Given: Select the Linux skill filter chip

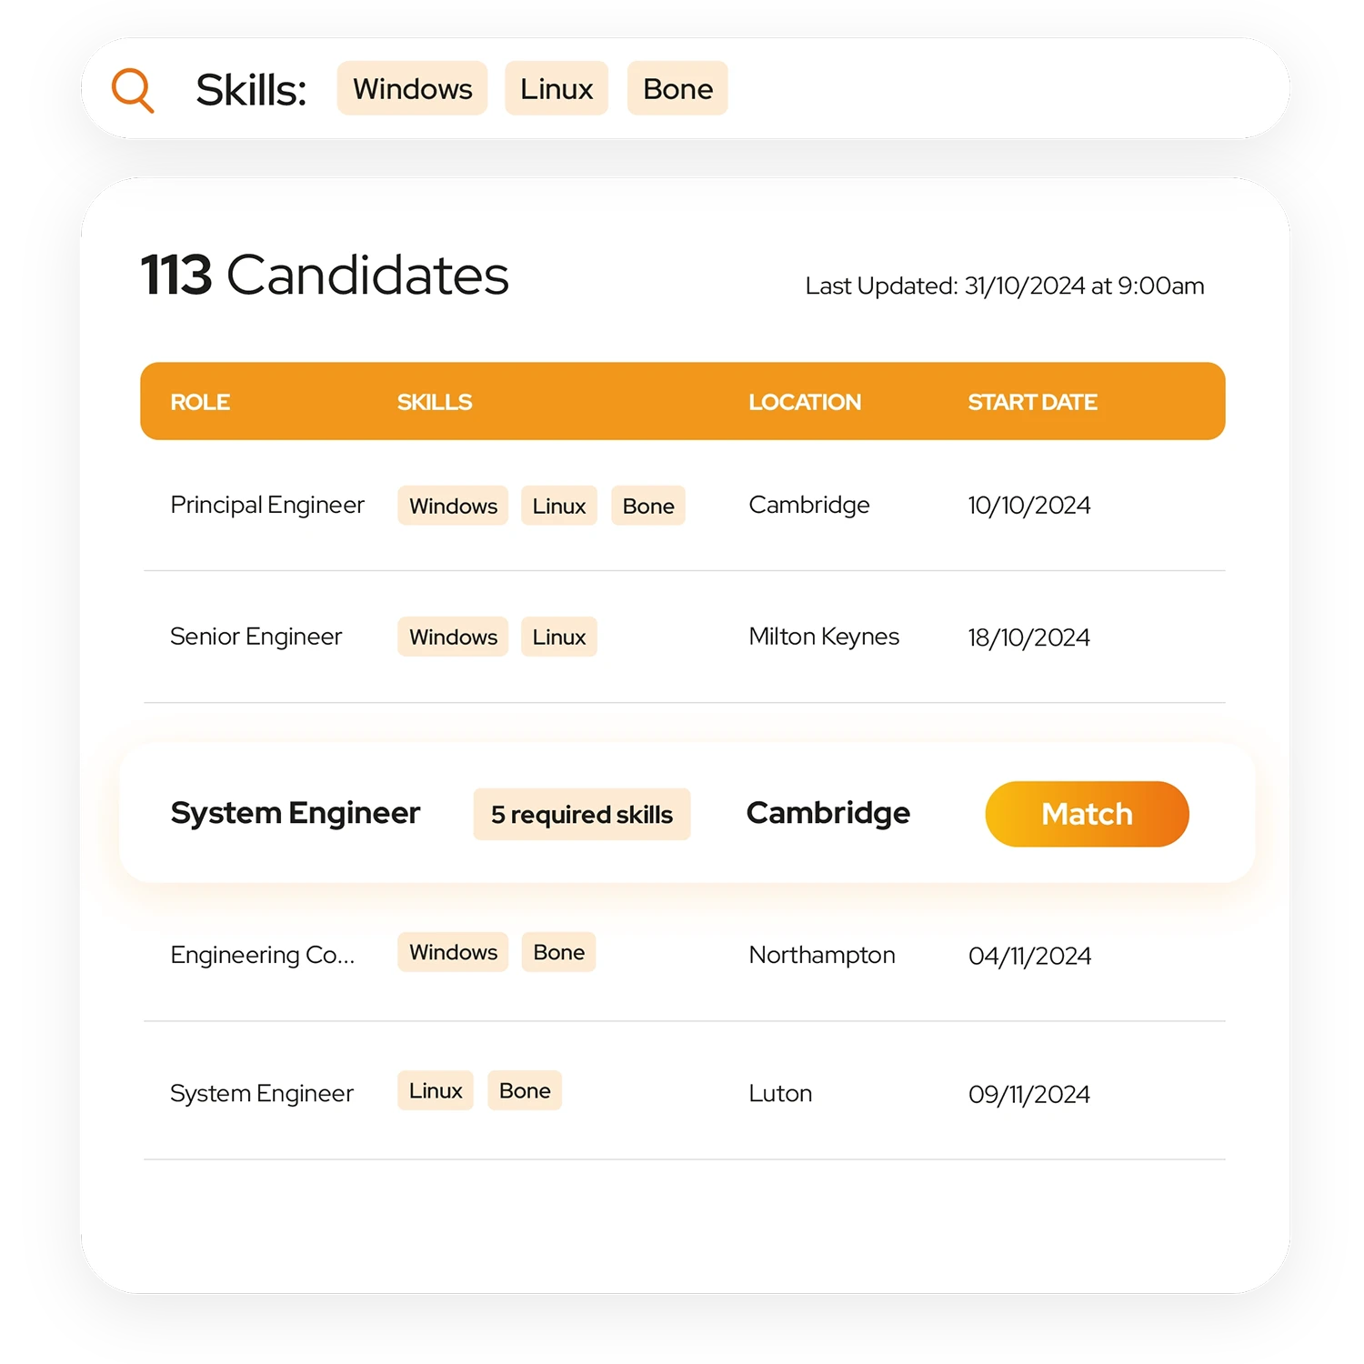Looking at the screenshot, I should pos(557,88).
